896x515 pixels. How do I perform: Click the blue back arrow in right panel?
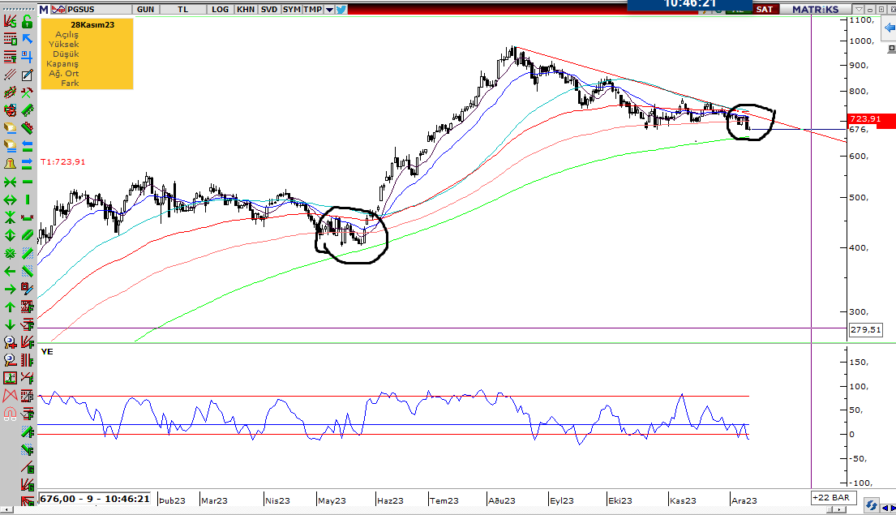pos(890,28)
